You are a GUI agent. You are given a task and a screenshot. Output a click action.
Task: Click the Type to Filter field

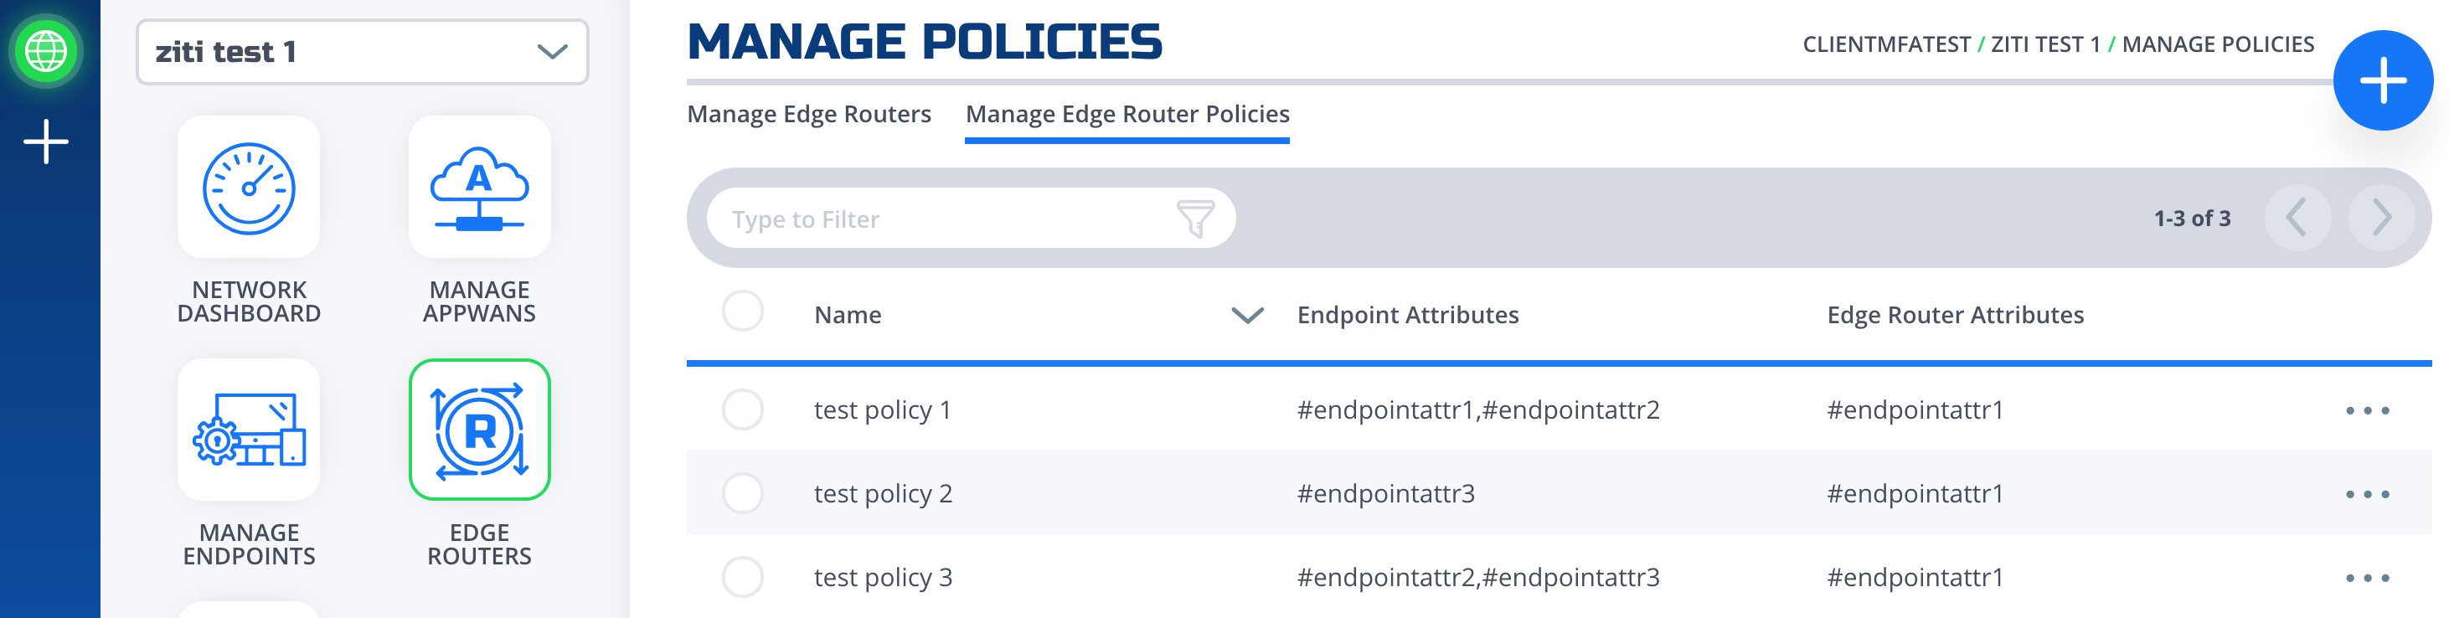point(971,219)
